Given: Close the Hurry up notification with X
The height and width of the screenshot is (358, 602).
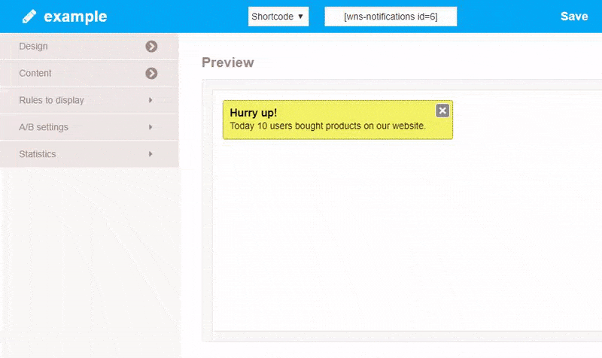Looking at the screenshot, I should (442, 111).
